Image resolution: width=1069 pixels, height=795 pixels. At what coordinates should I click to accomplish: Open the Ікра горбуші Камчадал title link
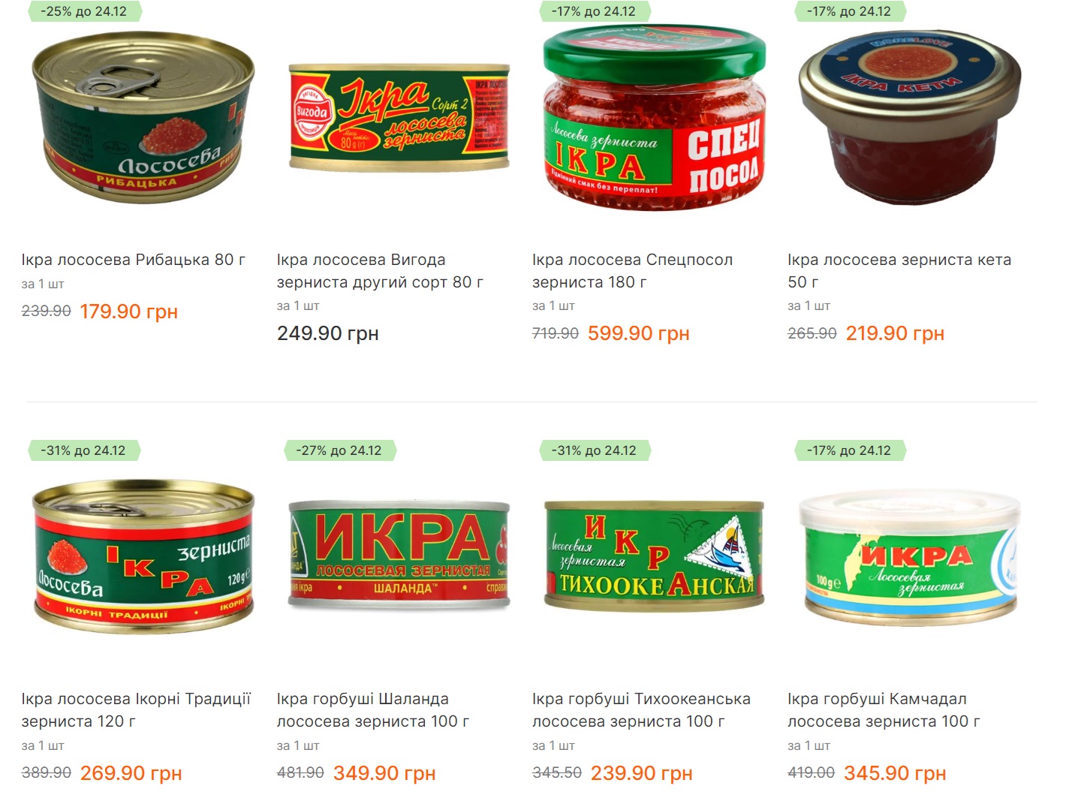(884, 710)
